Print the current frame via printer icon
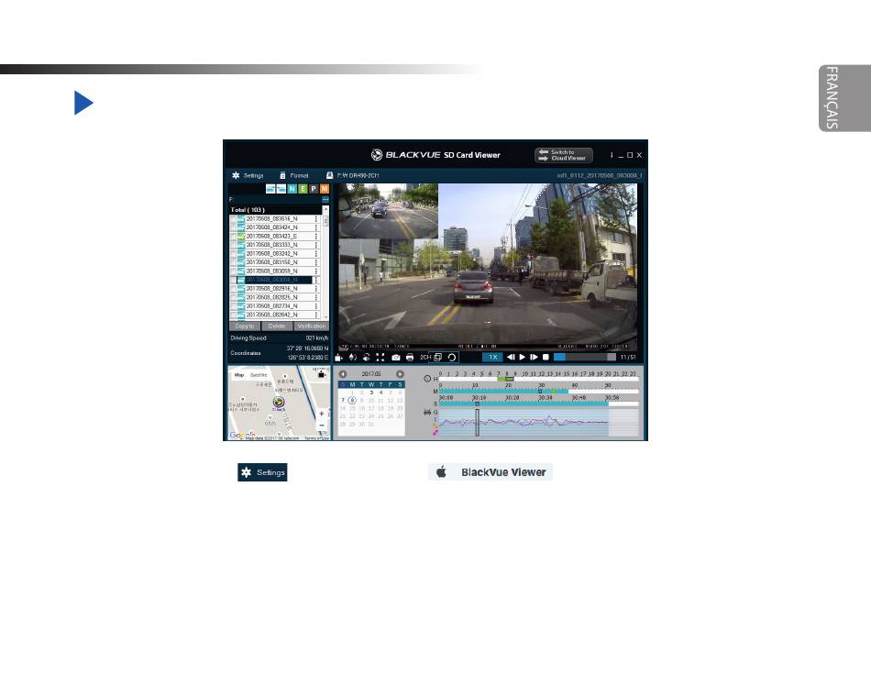 tap(410, 357)
